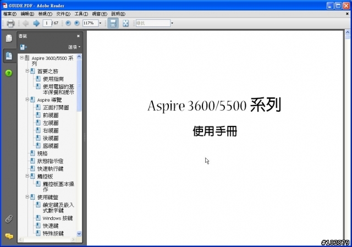Open the Comments speech bubble panel
Viewport: 352px width, 247px height.
(9, 236)
